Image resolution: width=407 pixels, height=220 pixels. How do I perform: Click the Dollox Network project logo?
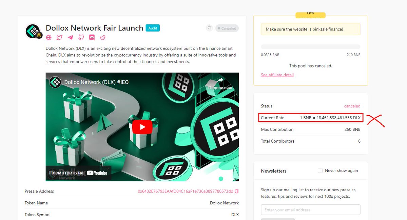33,31
